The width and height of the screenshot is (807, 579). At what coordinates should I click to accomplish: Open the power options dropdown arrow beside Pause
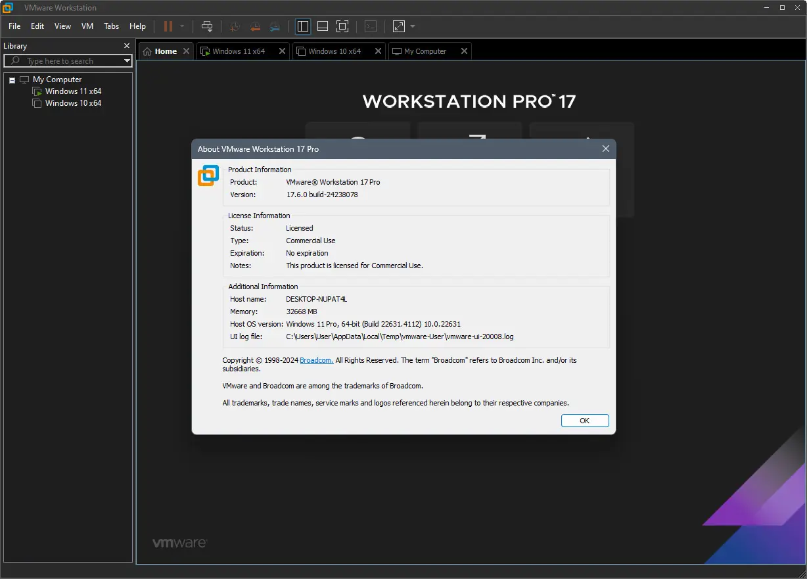coord(182,26)
